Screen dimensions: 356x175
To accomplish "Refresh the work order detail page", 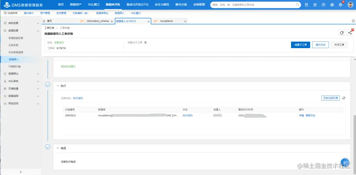I will (342, 33).
